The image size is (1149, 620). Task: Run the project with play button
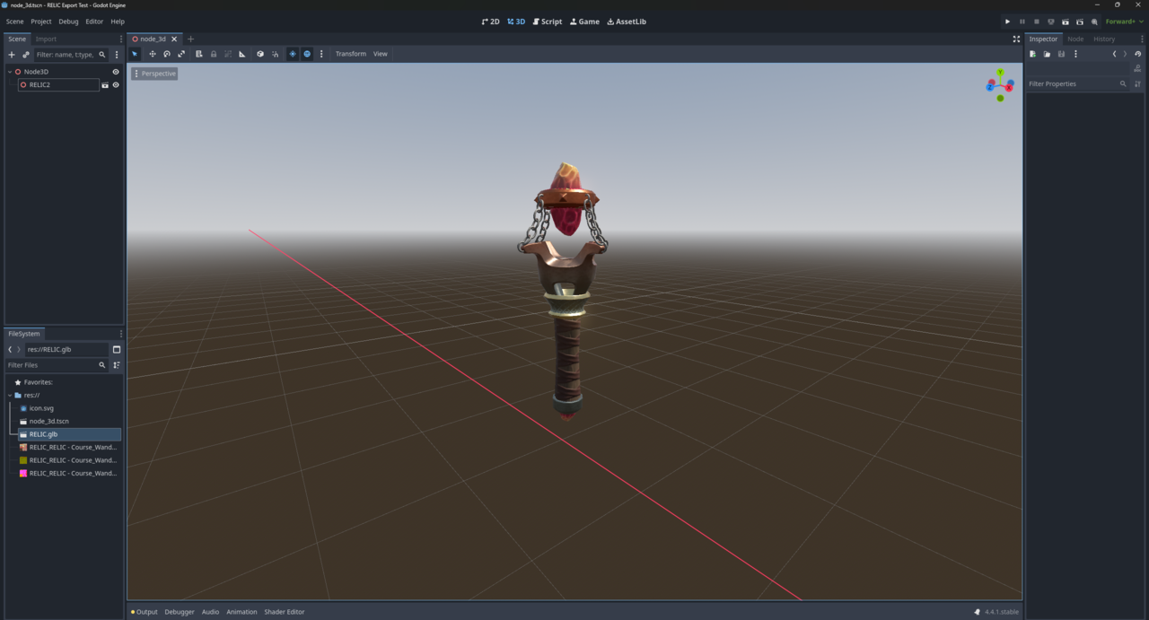[1007, 22]
